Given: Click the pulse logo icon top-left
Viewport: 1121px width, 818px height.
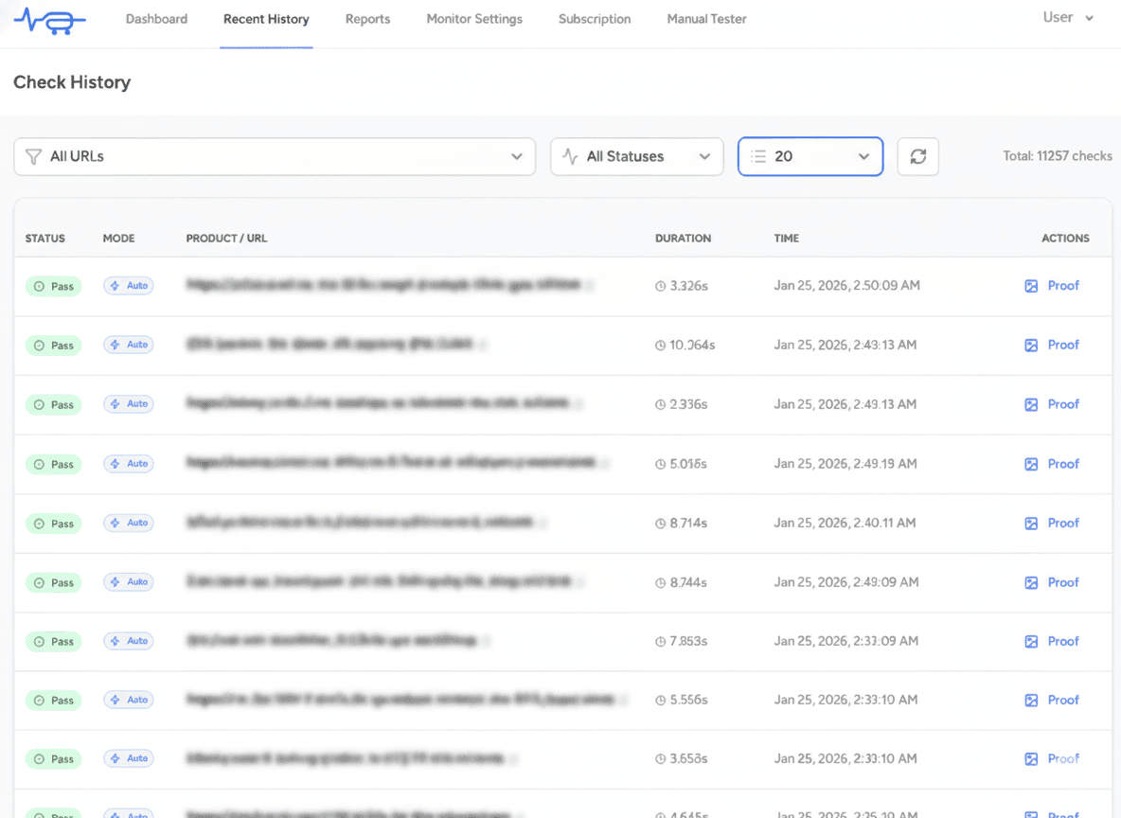Looking at the screenshot, I should click(x=49, y=19).
